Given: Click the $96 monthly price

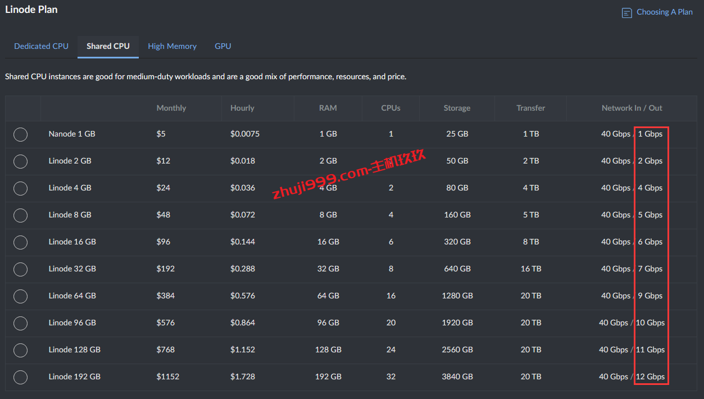Looking at the screenshot, I should (163, 242).
